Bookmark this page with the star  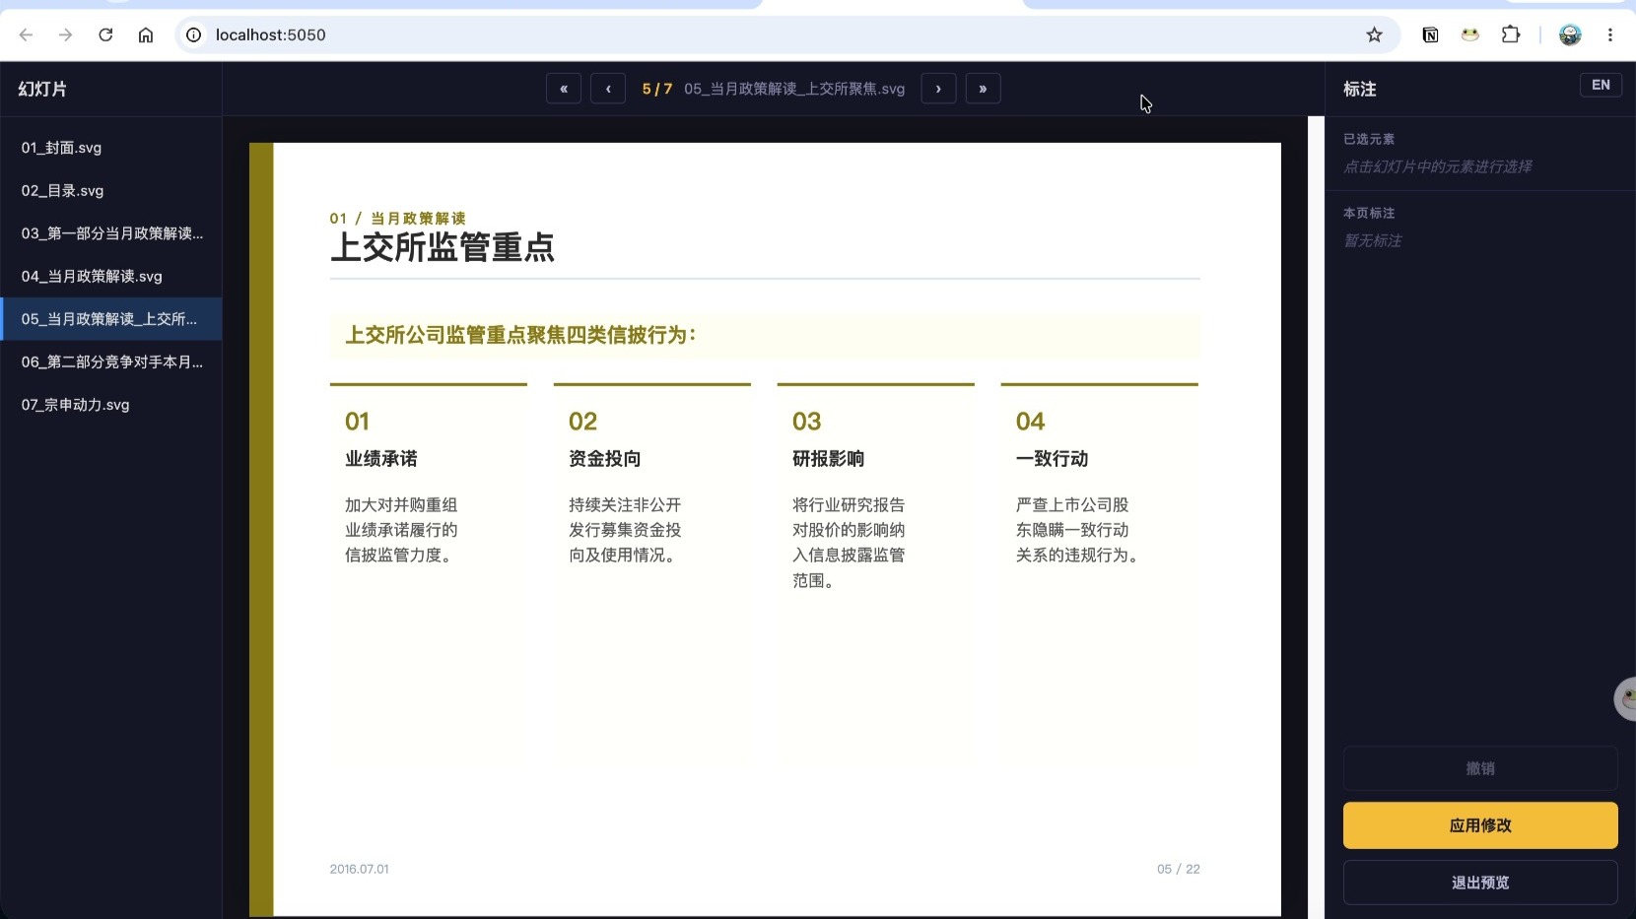point(1374,34)
